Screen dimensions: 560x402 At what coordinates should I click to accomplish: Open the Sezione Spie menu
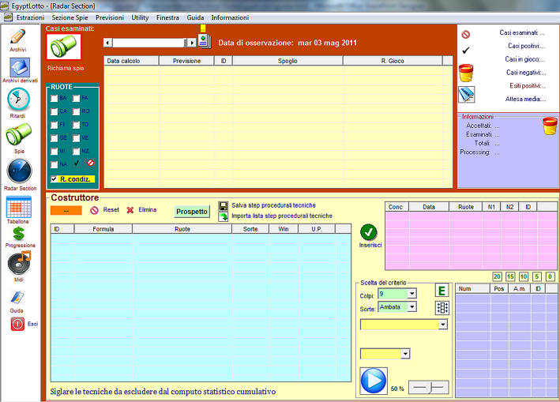pos(70,17)
